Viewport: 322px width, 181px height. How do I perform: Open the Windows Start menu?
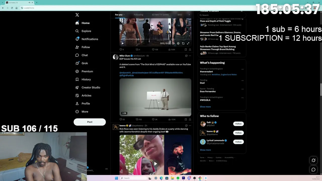coord(116,178)
